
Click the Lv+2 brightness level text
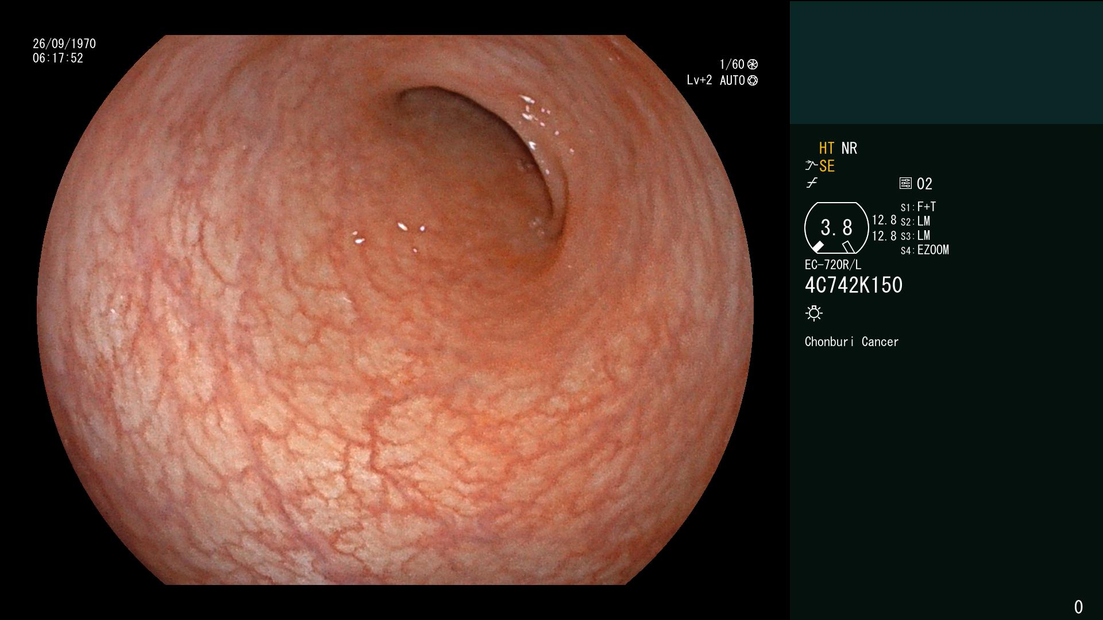point(699,80)
